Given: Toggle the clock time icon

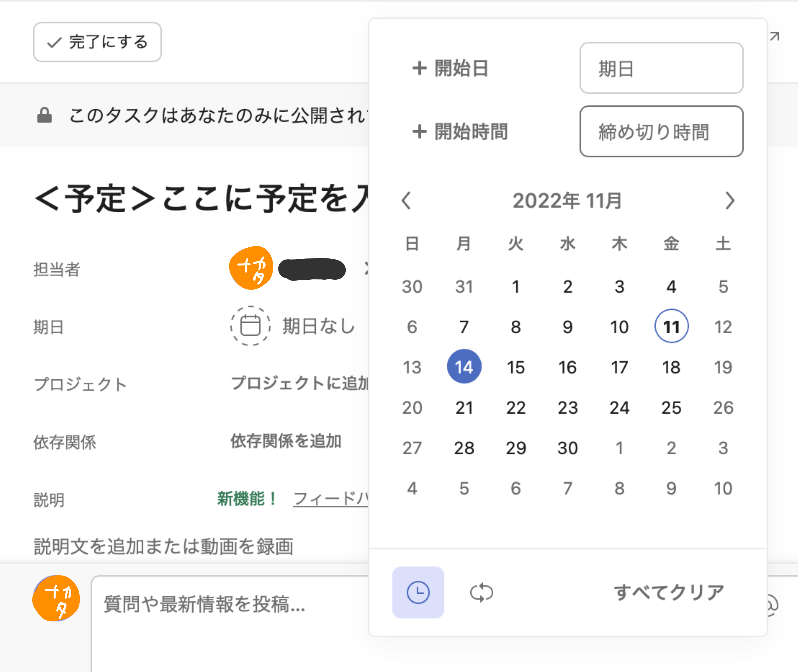Looking at the screenshot, I should point(418,592).
